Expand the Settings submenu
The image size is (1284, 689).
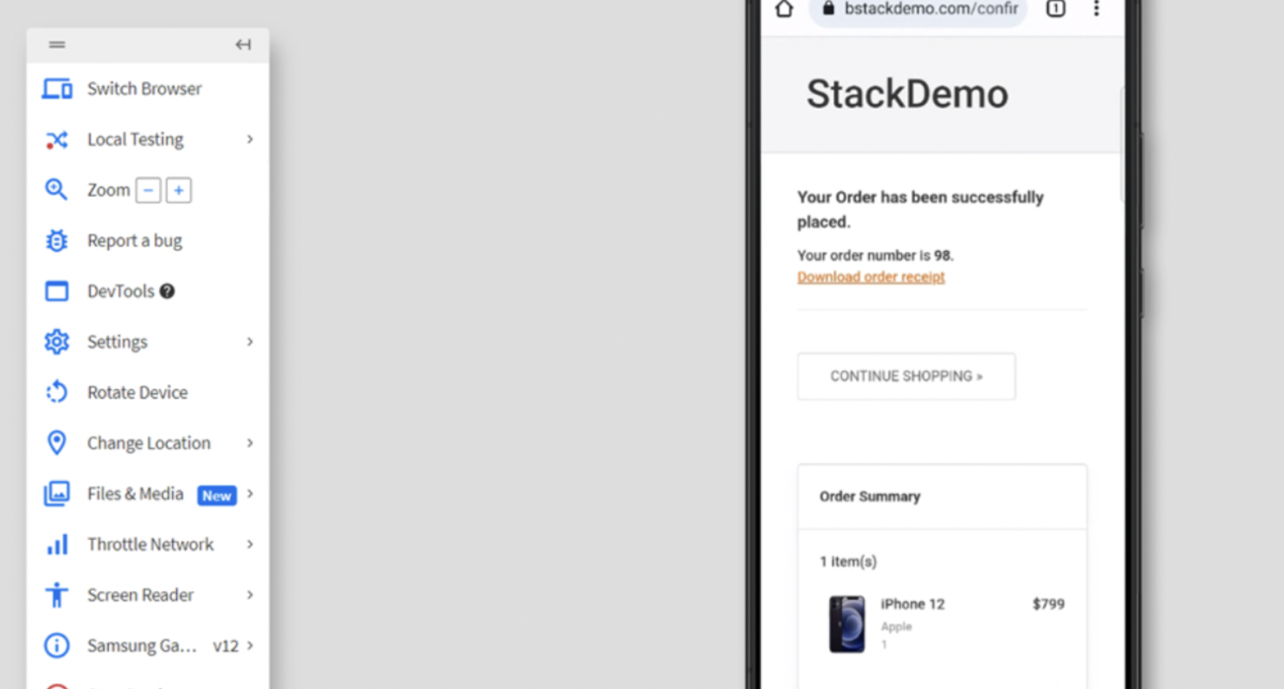tap(250, 342)
